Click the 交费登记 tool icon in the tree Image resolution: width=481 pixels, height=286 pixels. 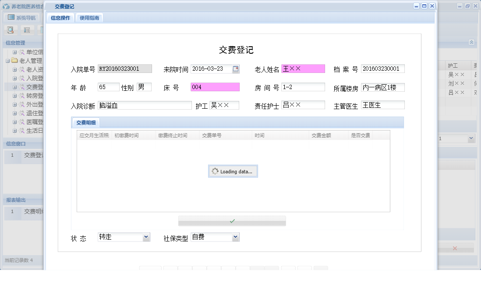[x=21, y=86]
